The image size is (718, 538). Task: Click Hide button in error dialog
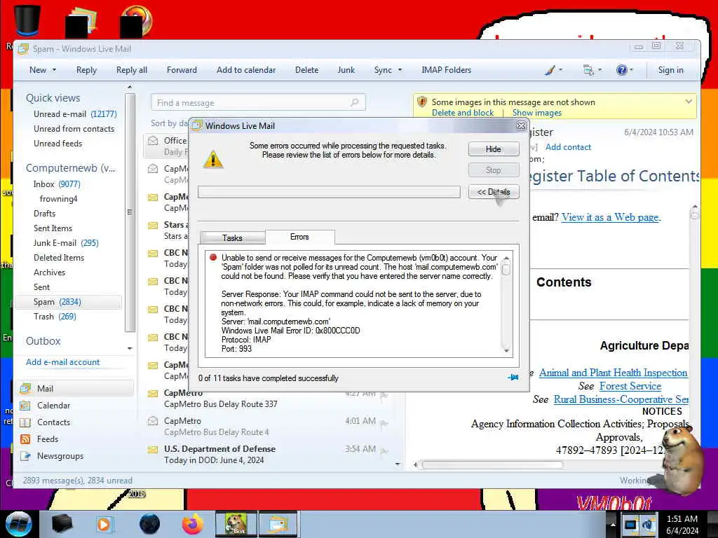tap(494, 149)
